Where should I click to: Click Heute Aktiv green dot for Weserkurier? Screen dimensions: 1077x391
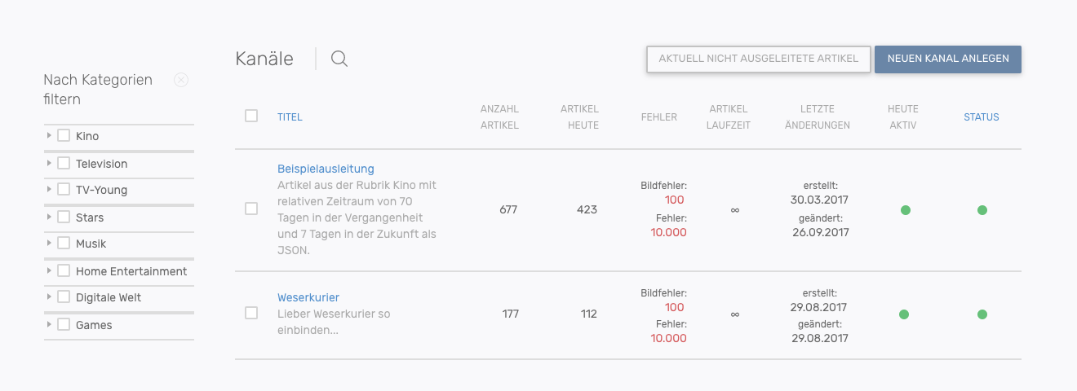[904, 314]
